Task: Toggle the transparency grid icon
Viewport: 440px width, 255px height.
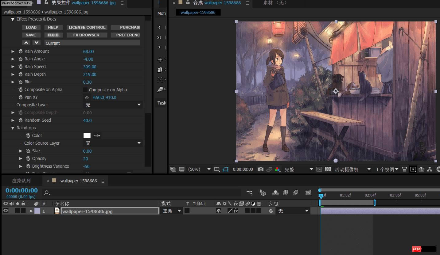Action: click(x=328, y=169)
